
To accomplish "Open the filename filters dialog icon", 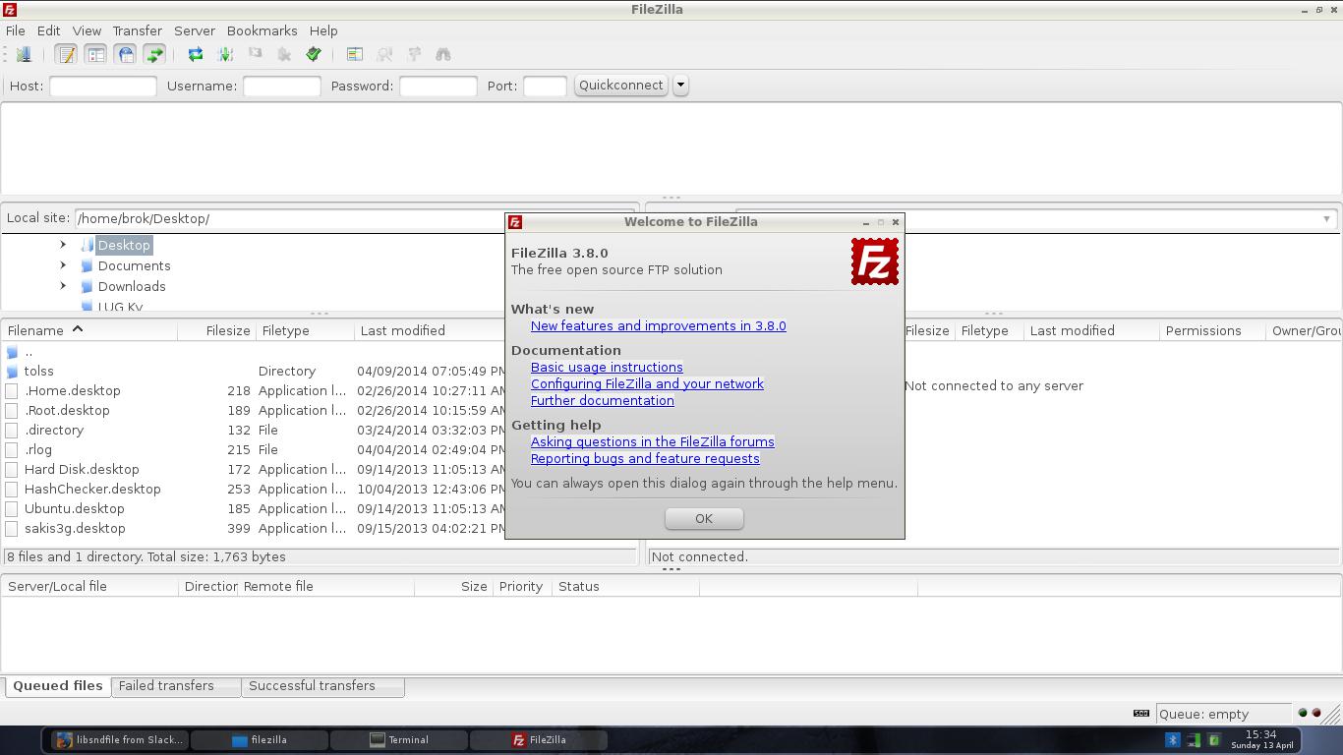I will point(355,54).
